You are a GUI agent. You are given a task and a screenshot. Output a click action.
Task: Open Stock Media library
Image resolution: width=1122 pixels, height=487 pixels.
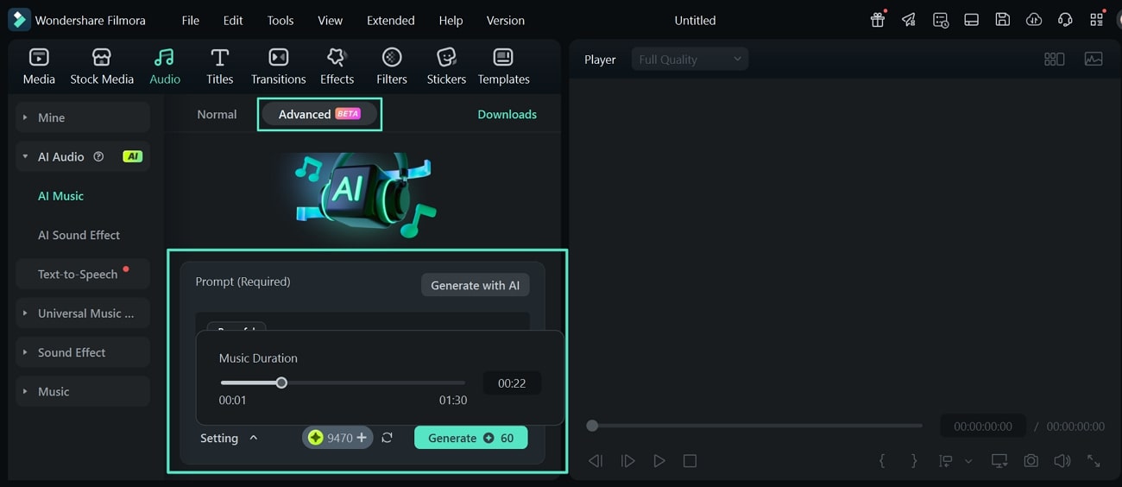102,66
